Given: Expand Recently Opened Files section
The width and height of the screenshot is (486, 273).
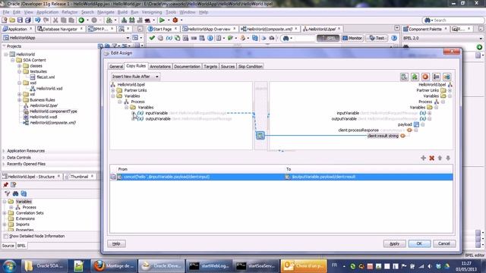Looking at the screenshot, I should (4, 164).
